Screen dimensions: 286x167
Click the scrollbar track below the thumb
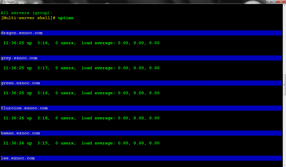(284, 129)
